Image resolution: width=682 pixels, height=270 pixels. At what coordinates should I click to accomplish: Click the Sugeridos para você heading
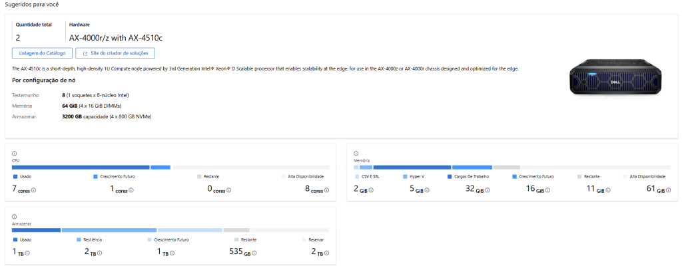pos(31,5)
